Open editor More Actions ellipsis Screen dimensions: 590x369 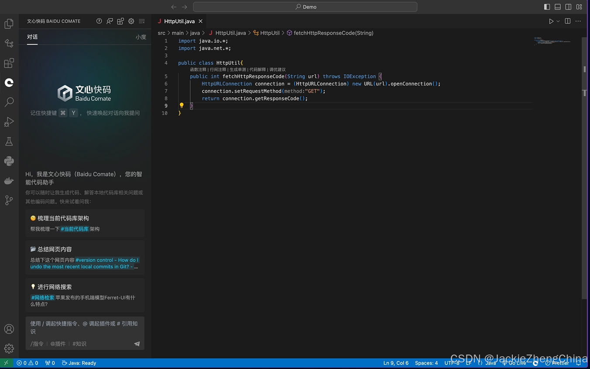(578, 21)
